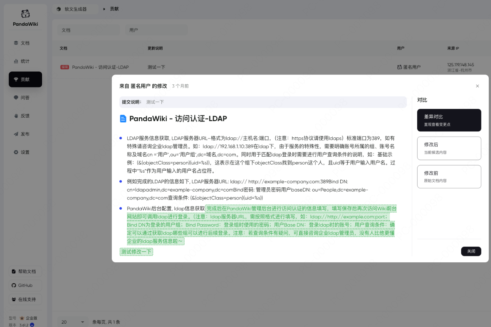
Task: Click the 浙江省-杭州市 location text
Action: point(460,70)
